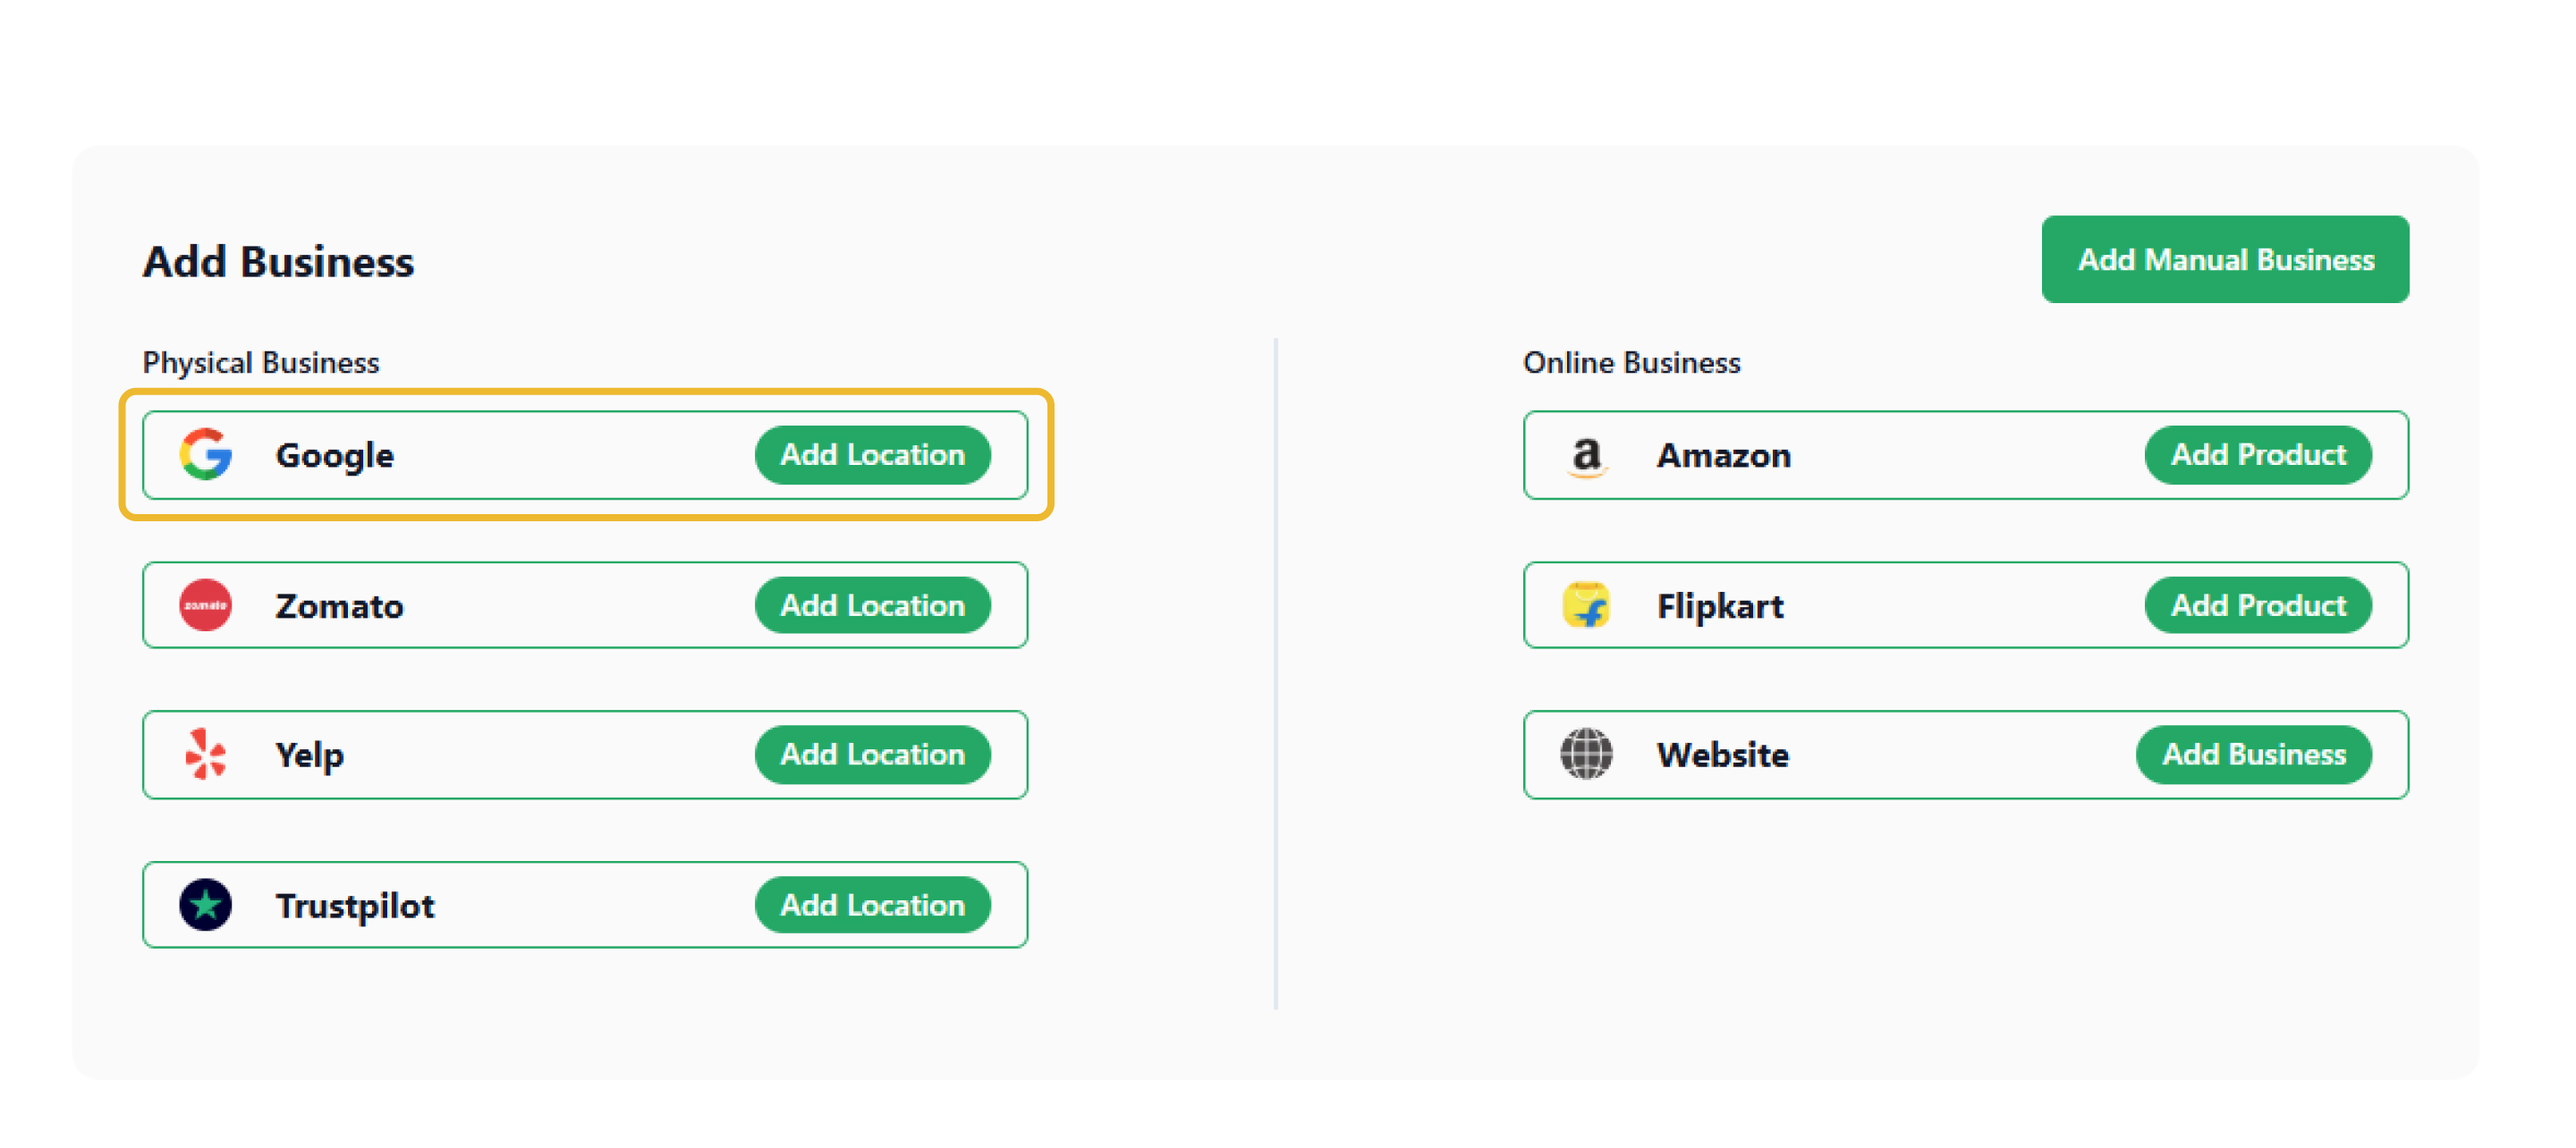The height and width of the screenshot is (1148, 2576).
Task: Click the Google logo icon
Action: (205, 455)
